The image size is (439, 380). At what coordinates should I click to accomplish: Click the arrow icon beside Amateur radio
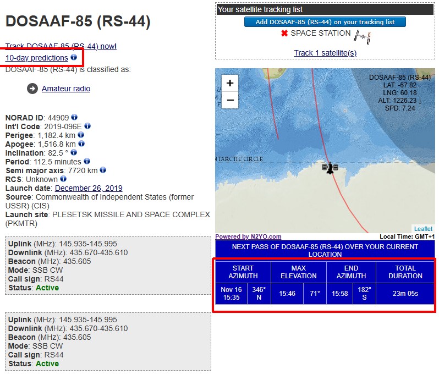pyautogui.click(x=32, y=89)
